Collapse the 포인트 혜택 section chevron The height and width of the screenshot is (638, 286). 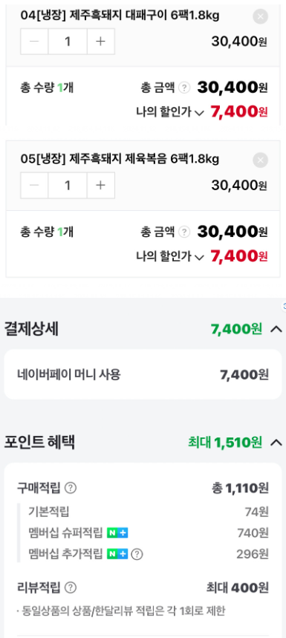click(276, 442)
